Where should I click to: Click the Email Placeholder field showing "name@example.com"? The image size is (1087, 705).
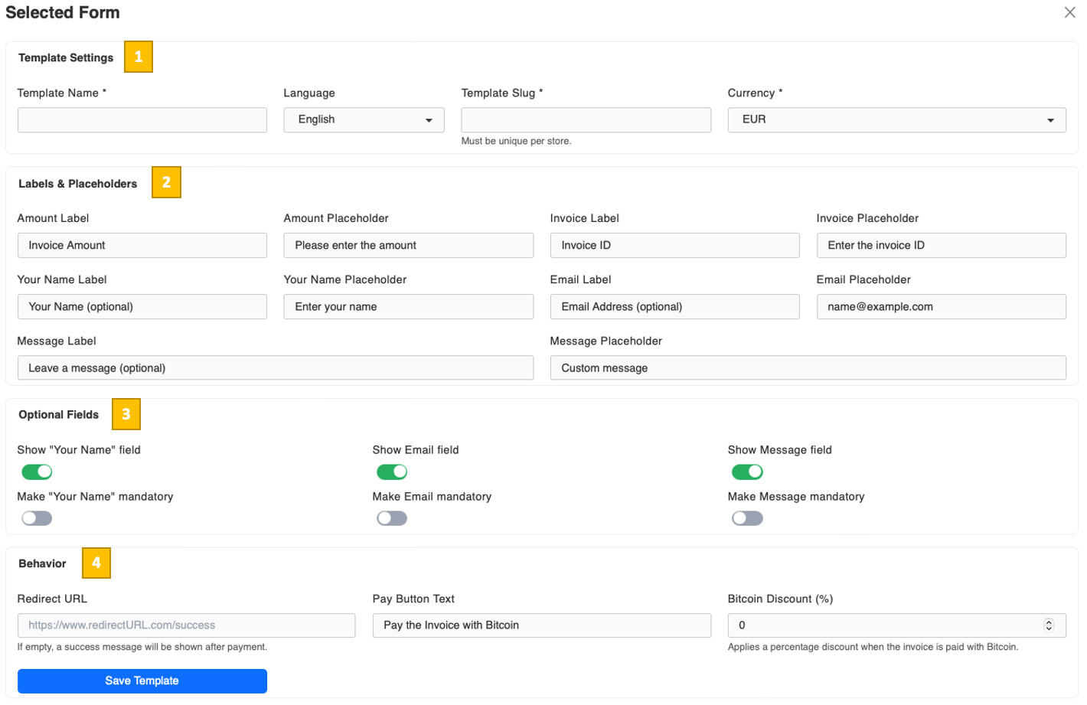click(x=941, y=306)
